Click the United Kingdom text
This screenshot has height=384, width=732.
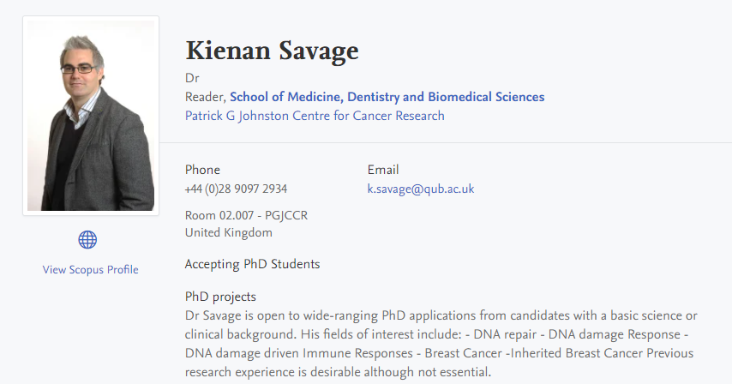228,232
